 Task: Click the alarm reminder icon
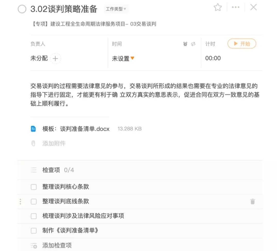pyautogui.click(x=185, y=44)
